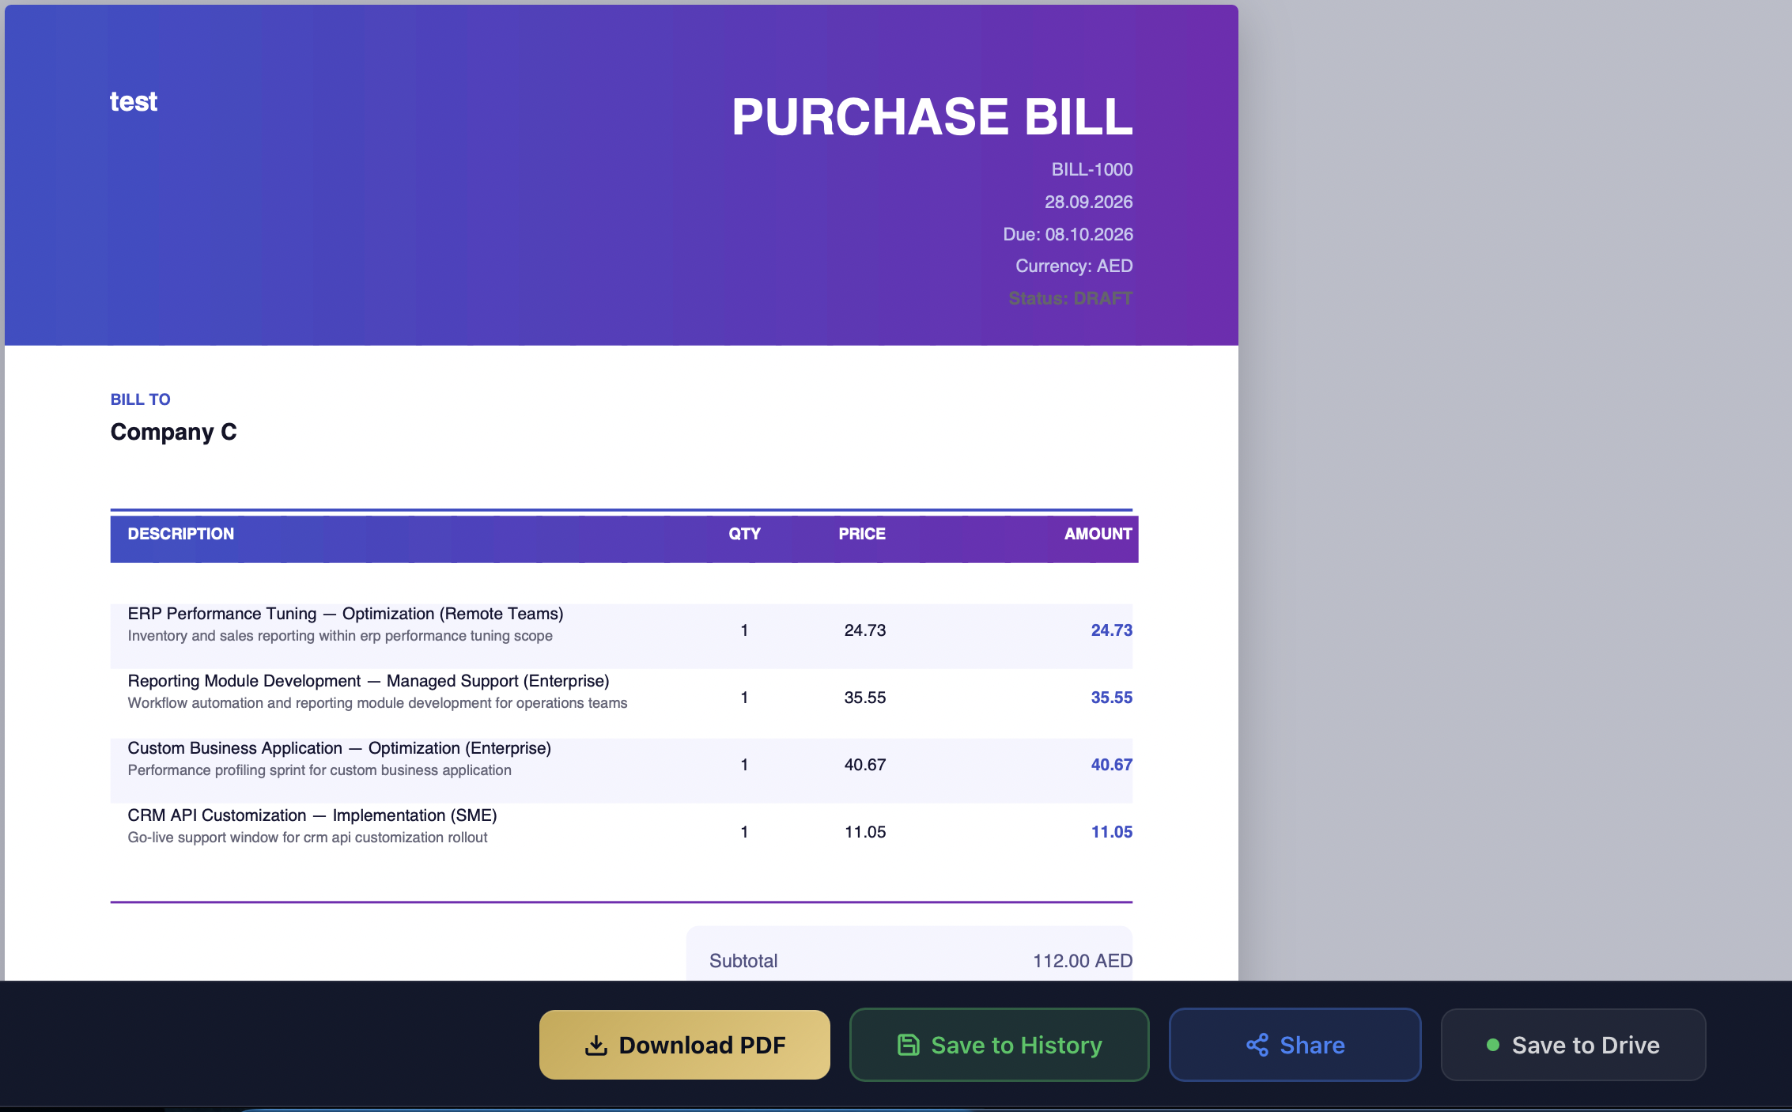Click the bill number BILL-1000
This screenshot has width=1792, height=1112.
click(1091, 169)
